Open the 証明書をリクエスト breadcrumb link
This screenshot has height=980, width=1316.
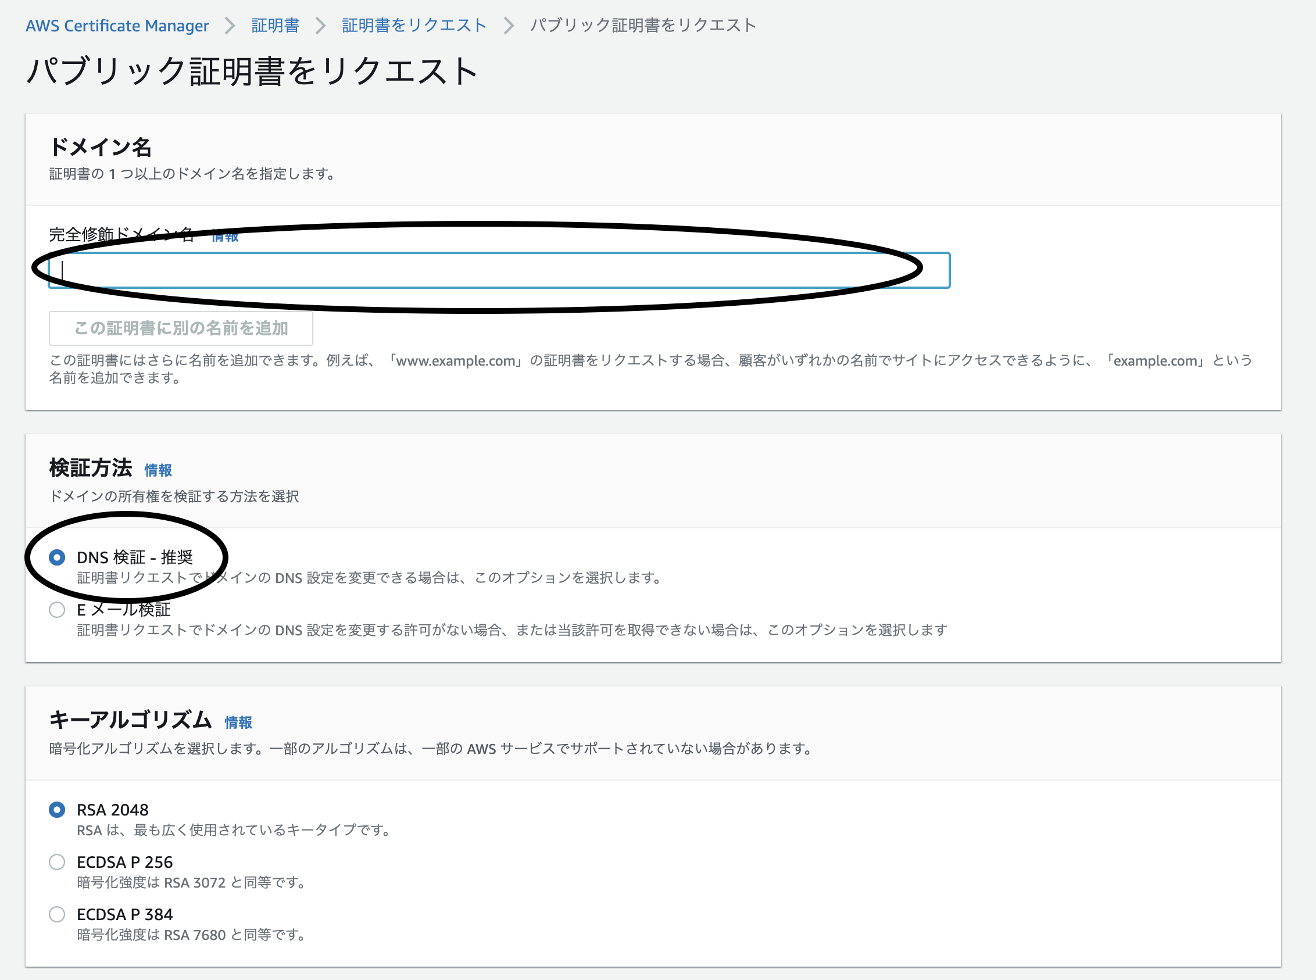413,25
